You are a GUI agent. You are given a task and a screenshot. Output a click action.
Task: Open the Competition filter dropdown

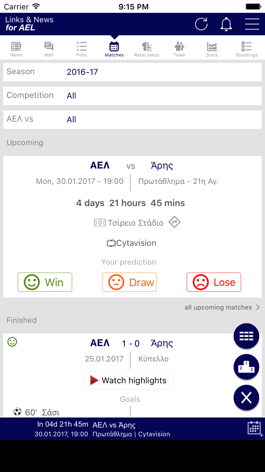click(x=132, y=96)
